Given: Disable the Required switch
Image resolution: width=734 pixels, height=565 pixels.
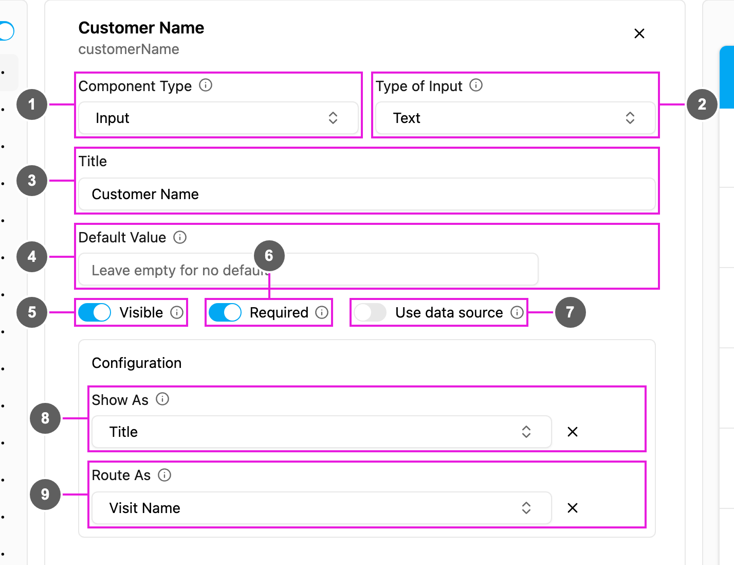Looking at the screenshot, I should coord(225,312).
